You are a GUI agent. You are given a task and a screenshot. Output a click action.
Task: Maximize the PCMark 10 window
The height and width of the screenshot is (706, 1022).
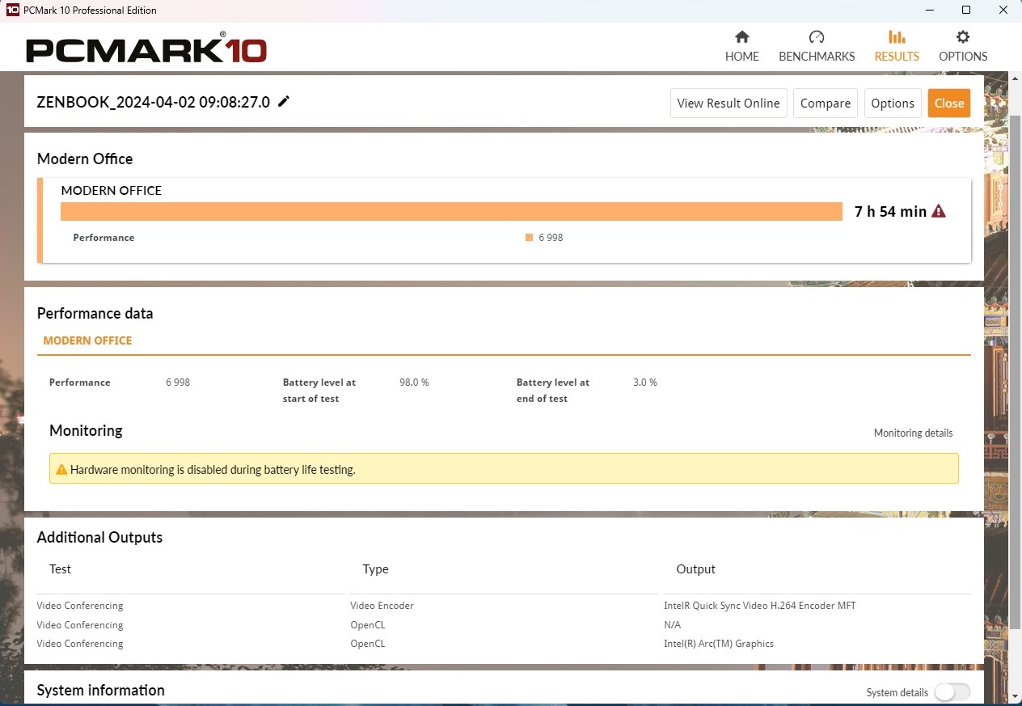[x=965, y=11]
